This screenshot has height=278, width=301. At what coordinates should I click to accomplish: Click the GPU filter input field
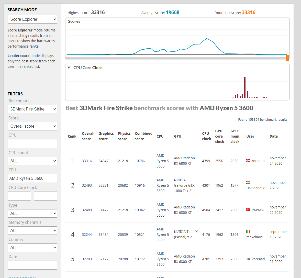(32, 144)
